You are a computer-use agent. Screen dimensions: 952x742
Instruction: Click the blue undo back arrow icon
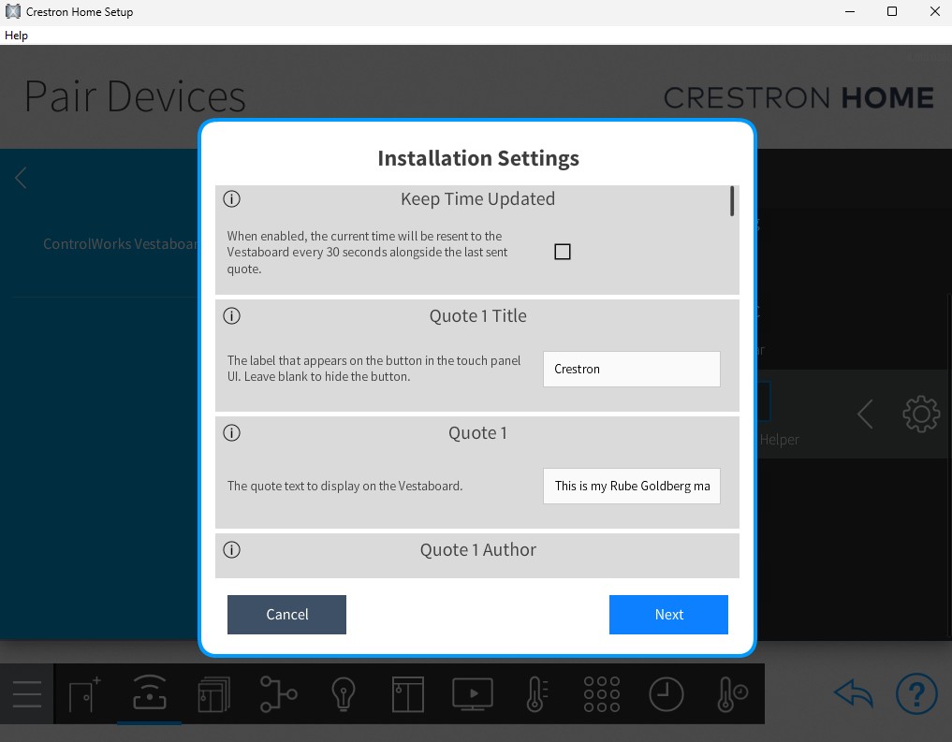(853, 693)
